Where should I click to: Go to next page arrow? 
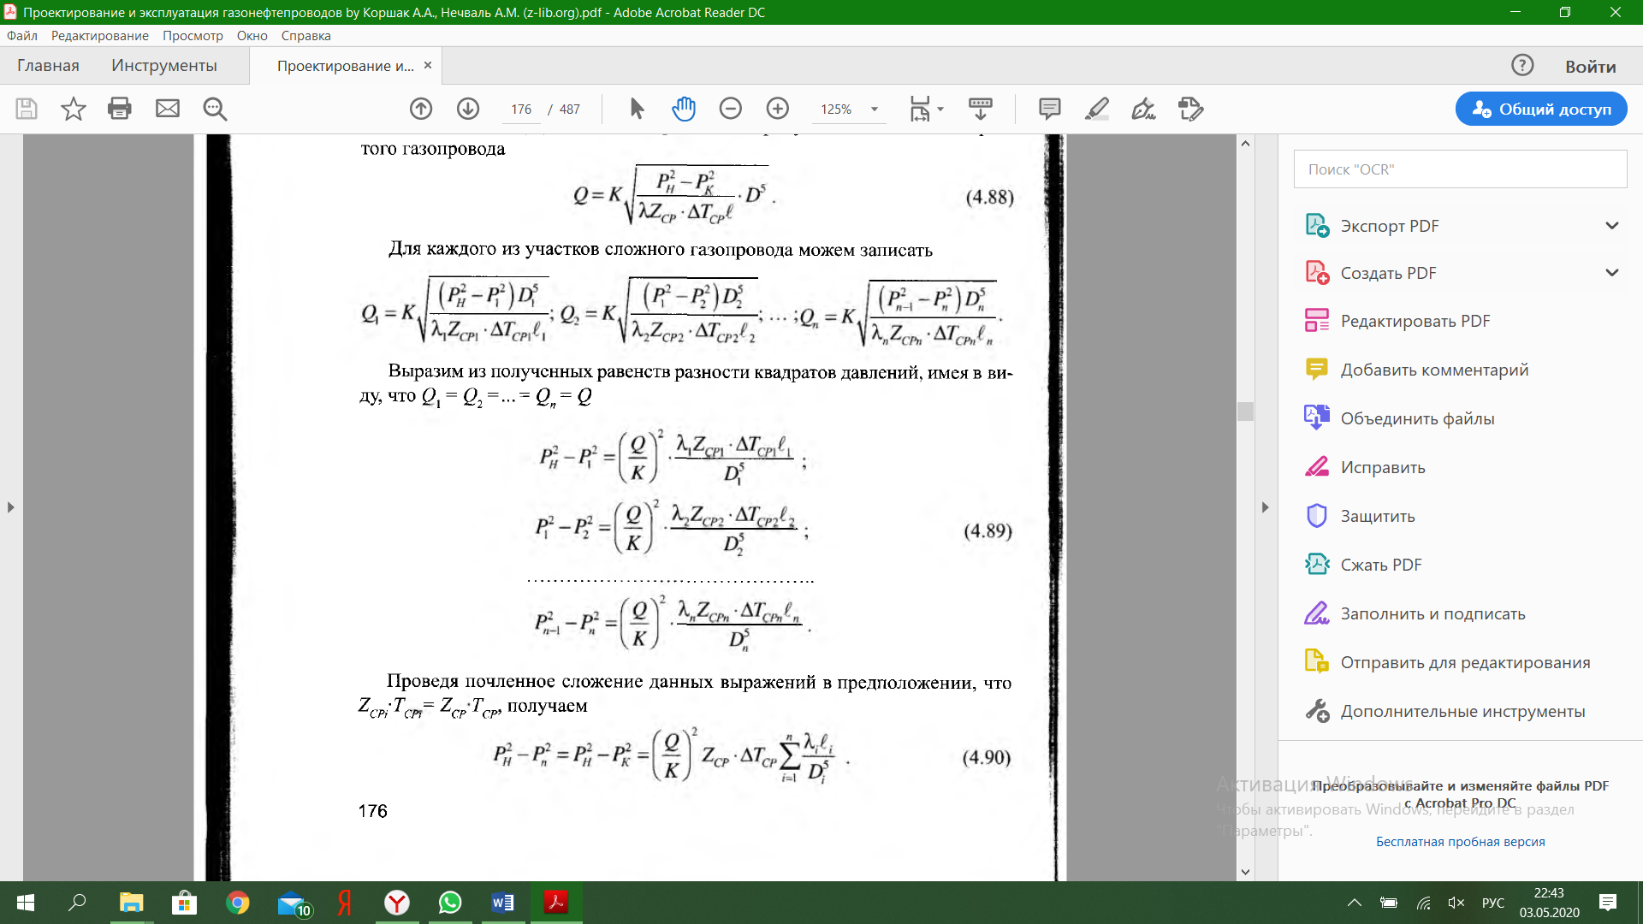(x=468, y=109)
